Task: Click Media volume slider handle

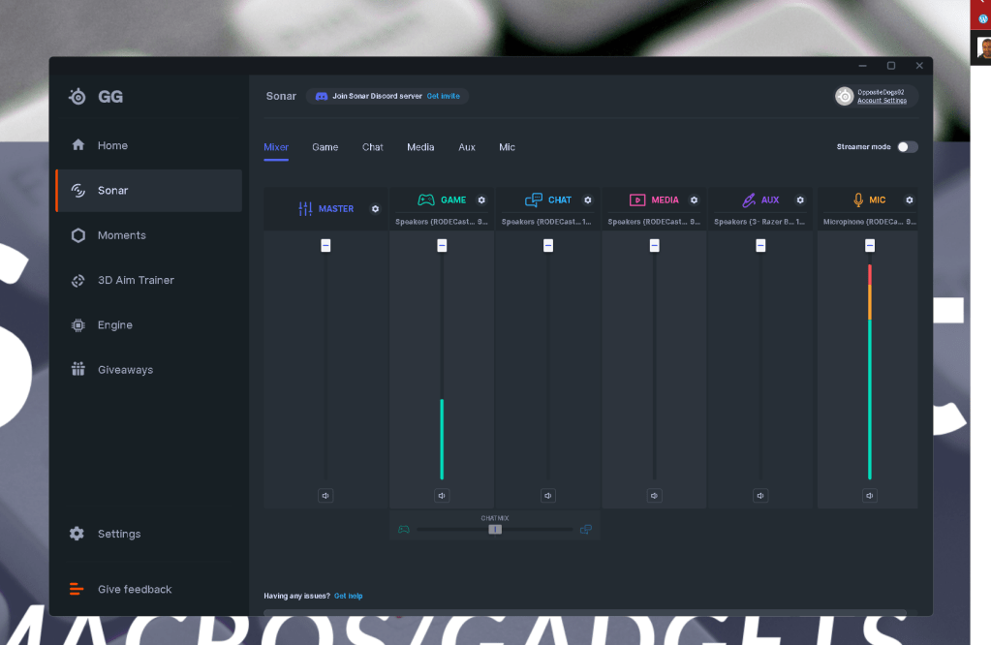Action: click(x=654, y=245)
